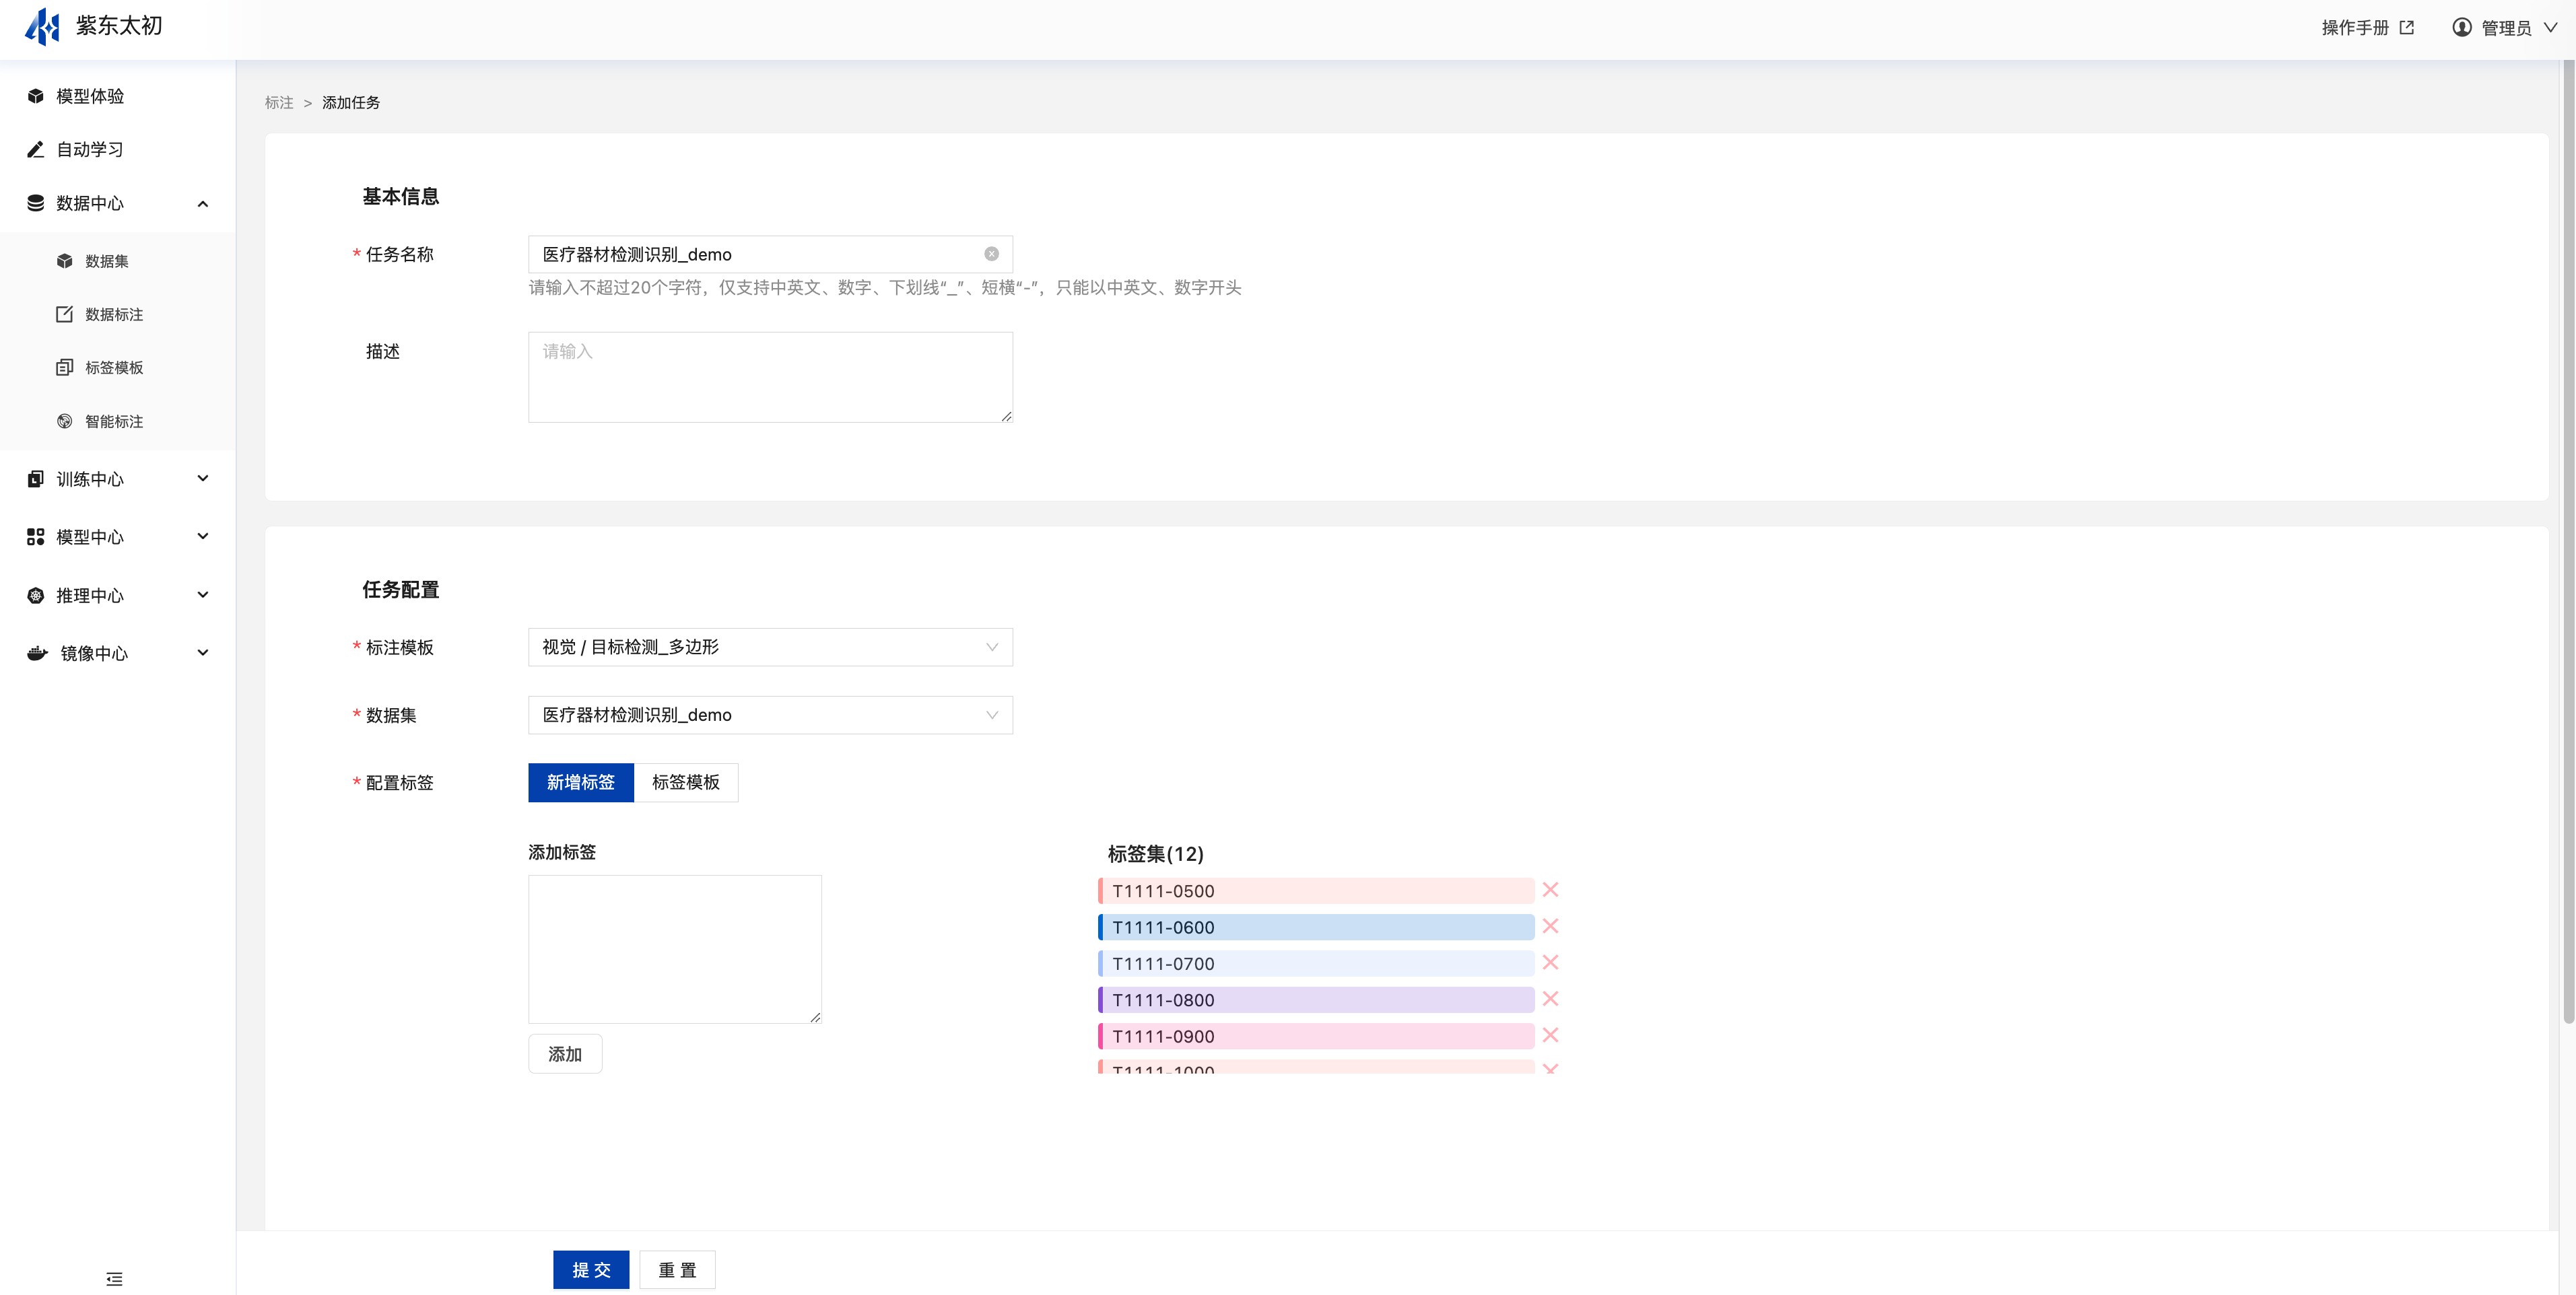Click the 标签集(12) heading

[x=1155, y=854]
